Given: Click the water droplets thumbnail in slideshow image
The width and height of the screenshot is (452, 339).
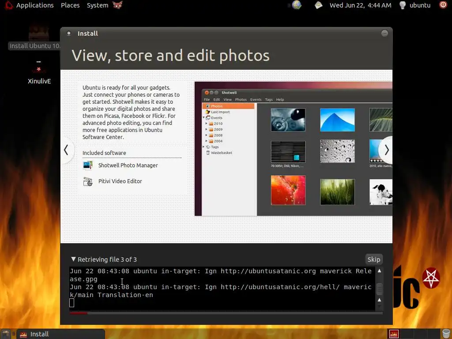Looking at the screenshot, I should pyautogui.click(x=337, y=151).
